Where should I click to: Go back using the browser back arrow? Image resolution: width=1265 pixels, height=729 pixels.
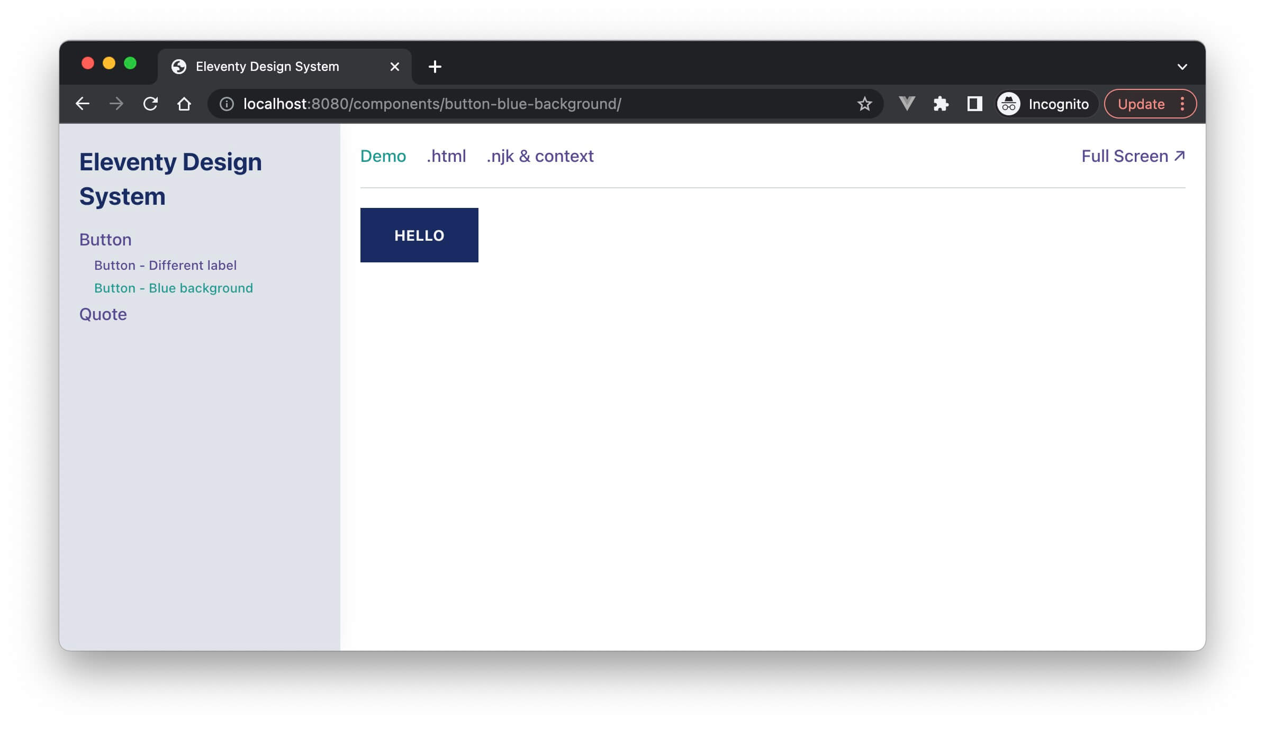83,104
